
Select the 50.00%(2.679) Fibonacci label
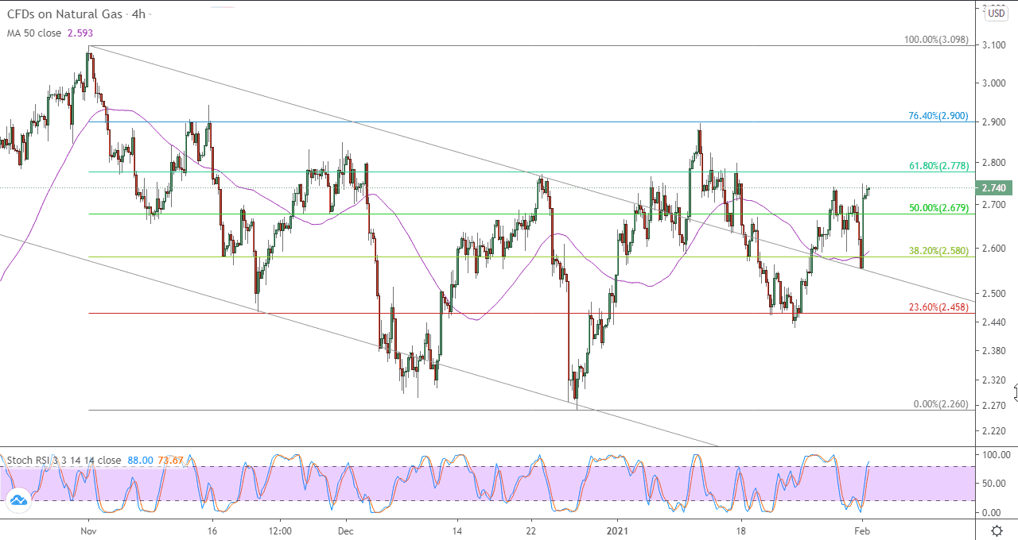(938, 208)
